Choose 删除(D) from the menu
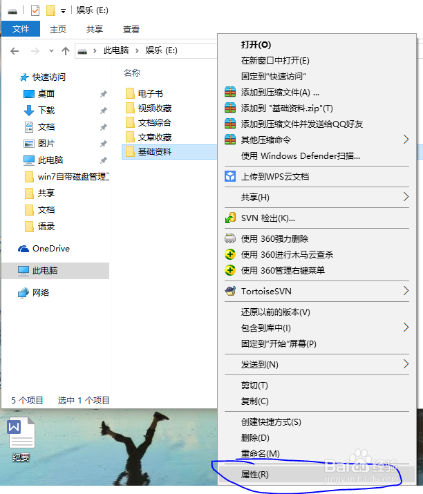Image resolution: width=423 pixels, height=494 pixels. 317,437
